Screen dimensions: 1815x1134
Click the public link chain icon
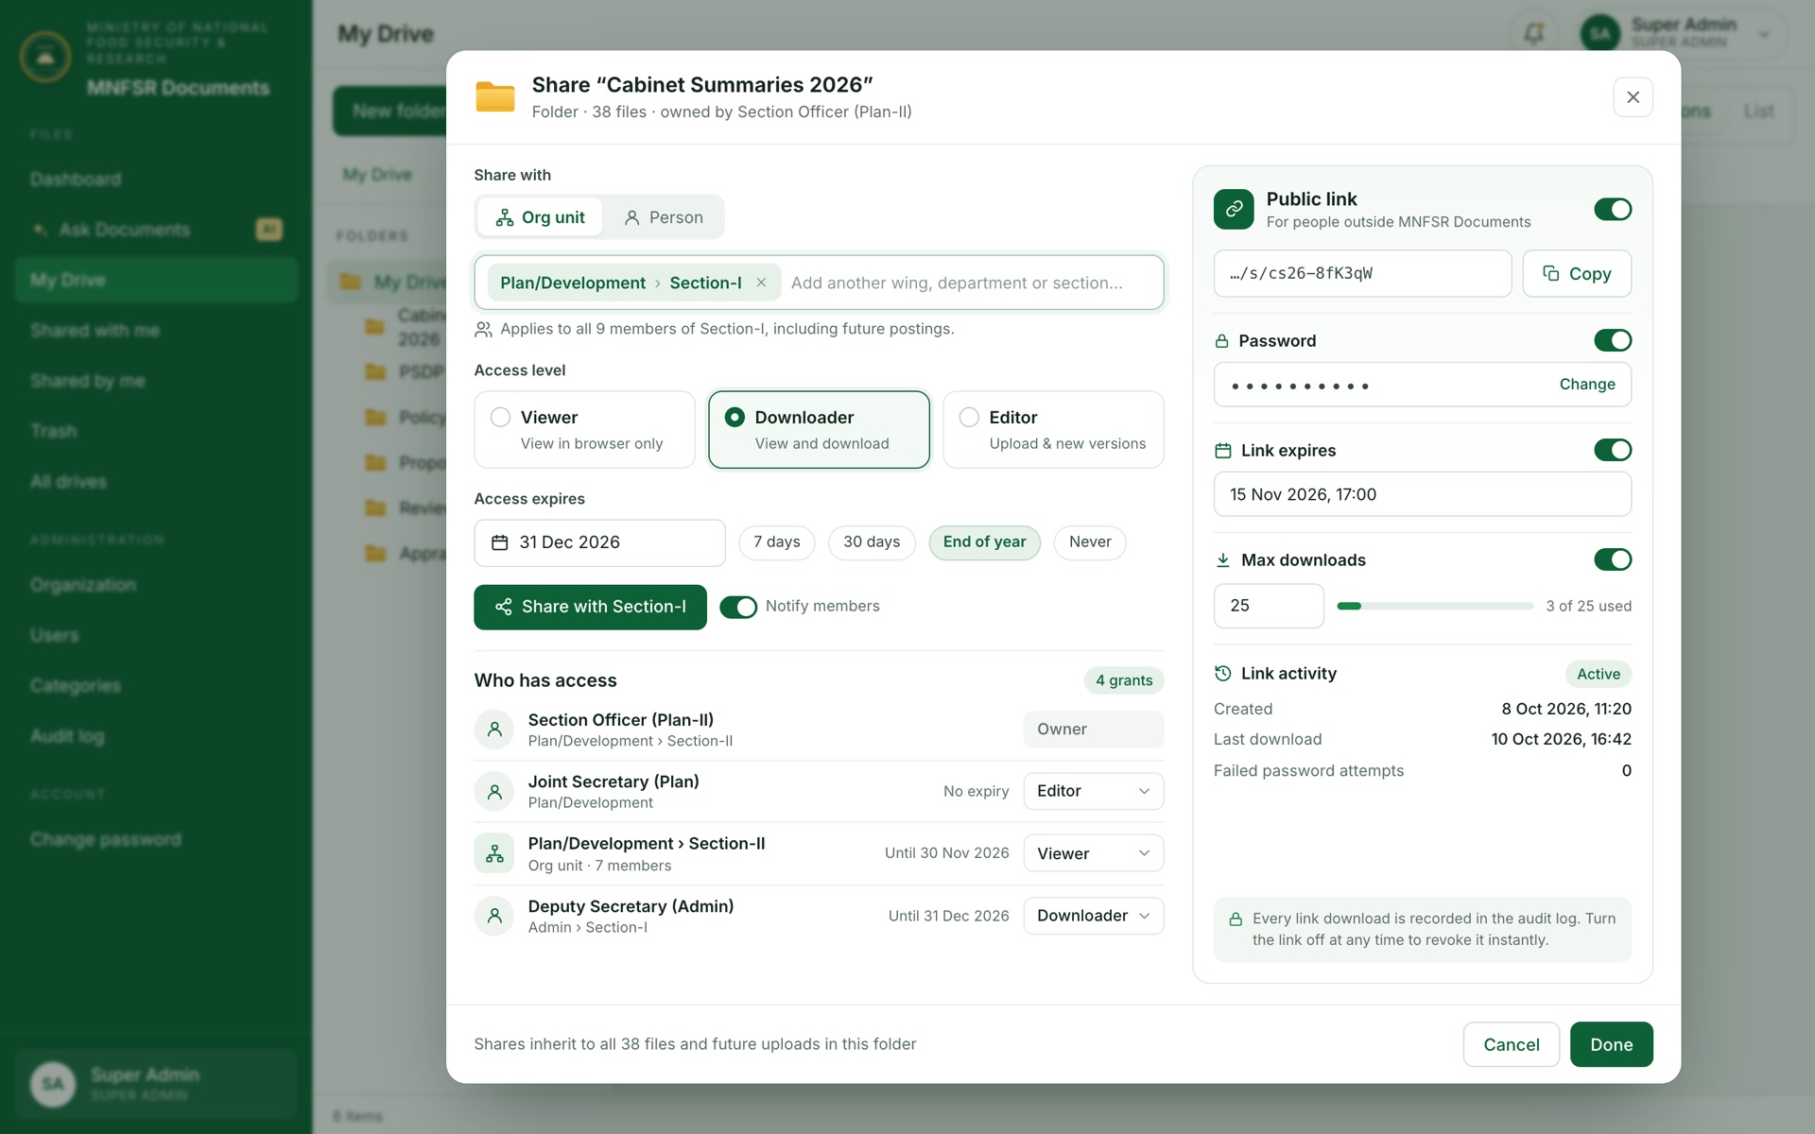(x=1234, y=210)
